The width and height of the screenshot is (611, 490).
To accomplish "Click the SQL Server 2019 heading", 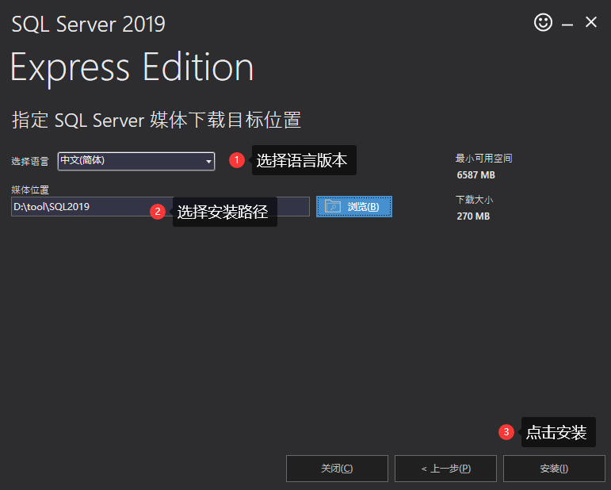I will [x=89, y=24].
